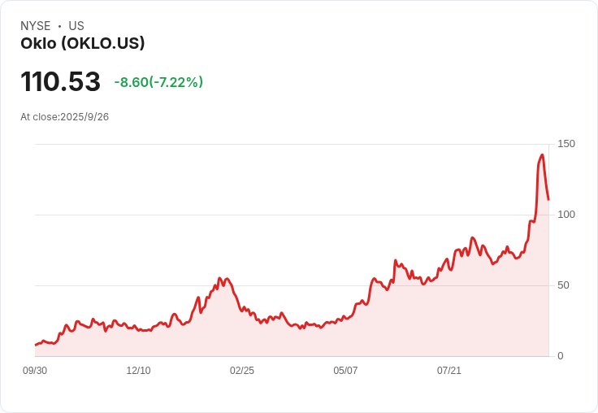Click the leftmost start of the price line

(x=35, y=346)
